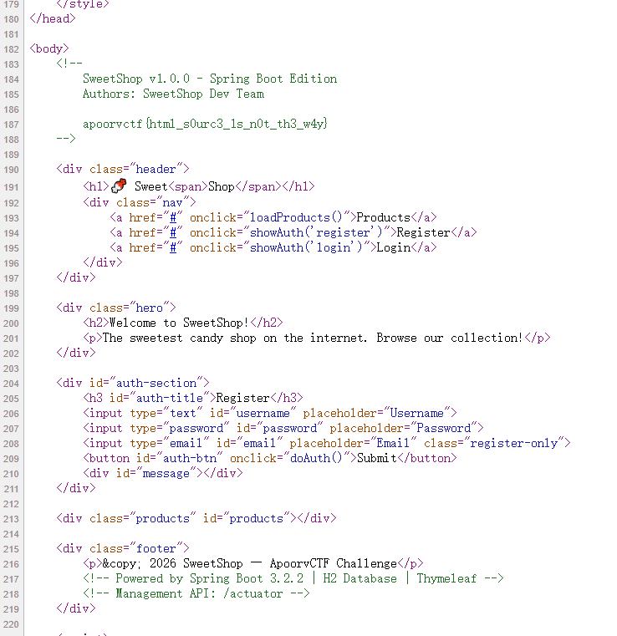
Task: Click the closing </head> tag
Action: [52, 18]
